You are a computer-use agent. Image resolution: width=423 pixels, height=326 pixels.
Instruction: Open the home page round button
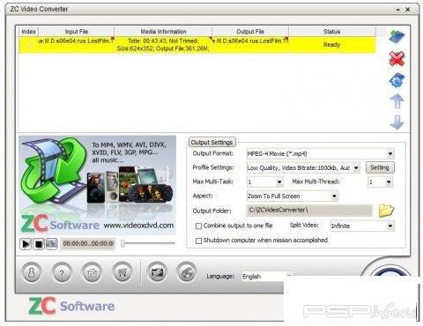tap(92, 273)
